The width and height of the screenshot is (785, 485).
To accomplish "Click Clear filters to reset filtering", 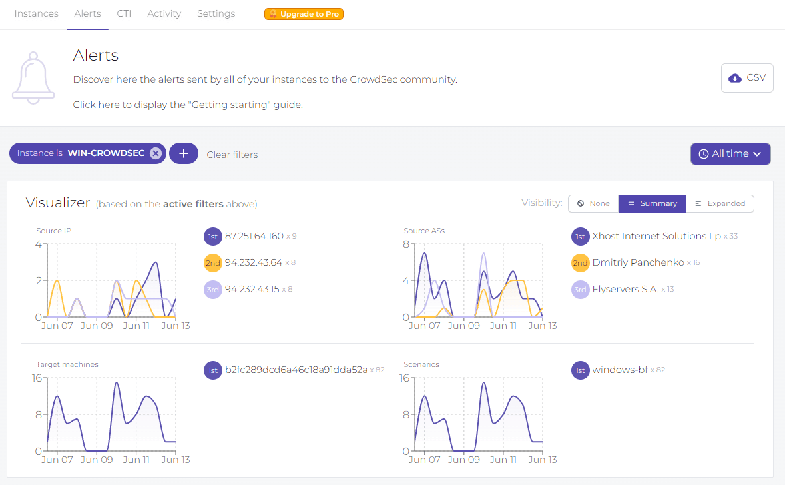I will coord(232,154).
